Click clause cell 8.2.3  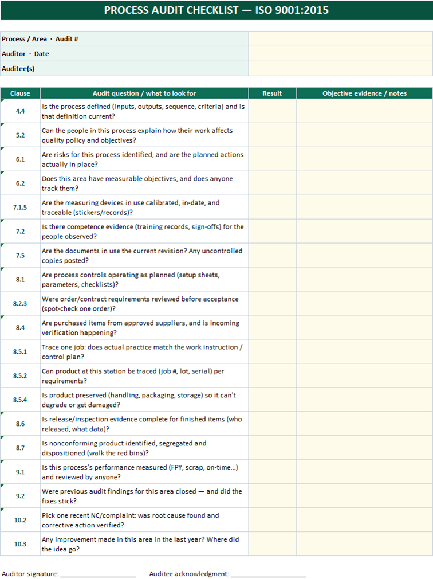coord(20,303)
